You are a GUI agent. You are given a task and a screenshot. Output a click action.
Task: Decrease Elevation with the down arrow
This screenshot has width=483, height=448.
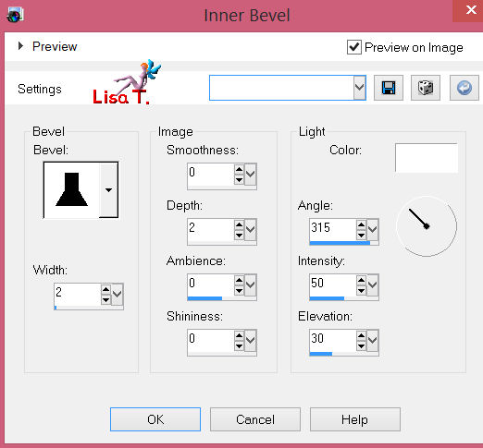(361, 346)
